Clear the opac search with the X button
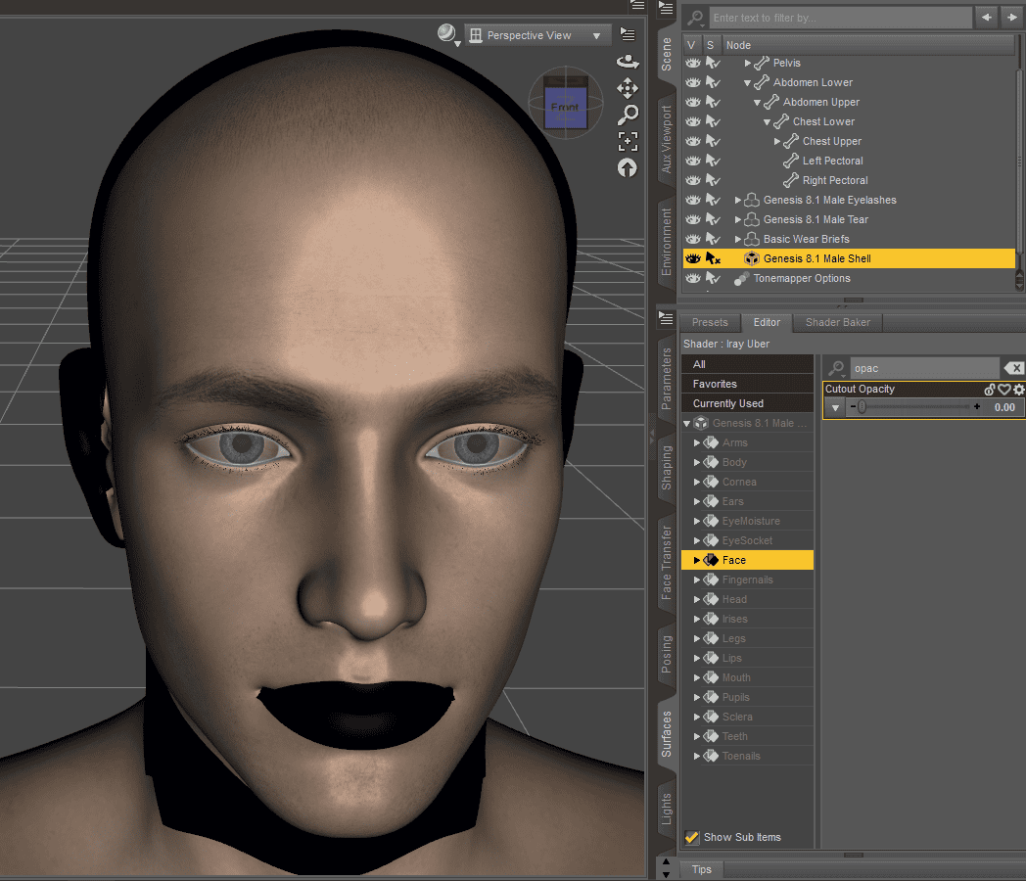This screenshot has width=1026, height=881. [x=1015, y=368]
